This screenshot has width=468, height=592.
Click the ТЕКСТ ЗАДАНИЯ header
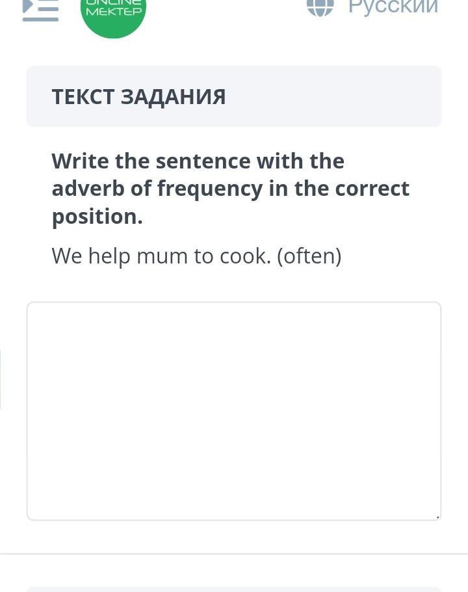(x=138, y=96)
